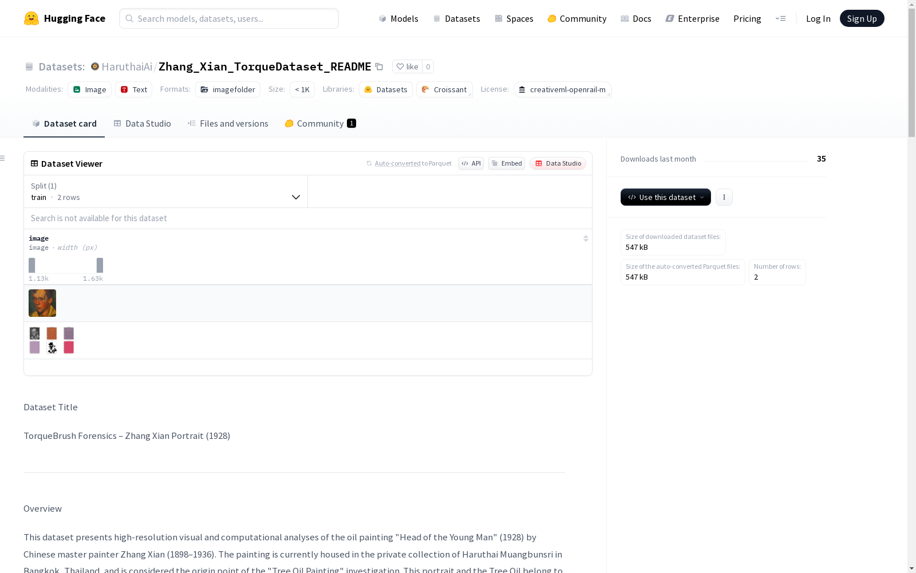The height and width of the screenshot is (573, 916).
Task: Click the < 1K size tag
Action: [302, 89]
